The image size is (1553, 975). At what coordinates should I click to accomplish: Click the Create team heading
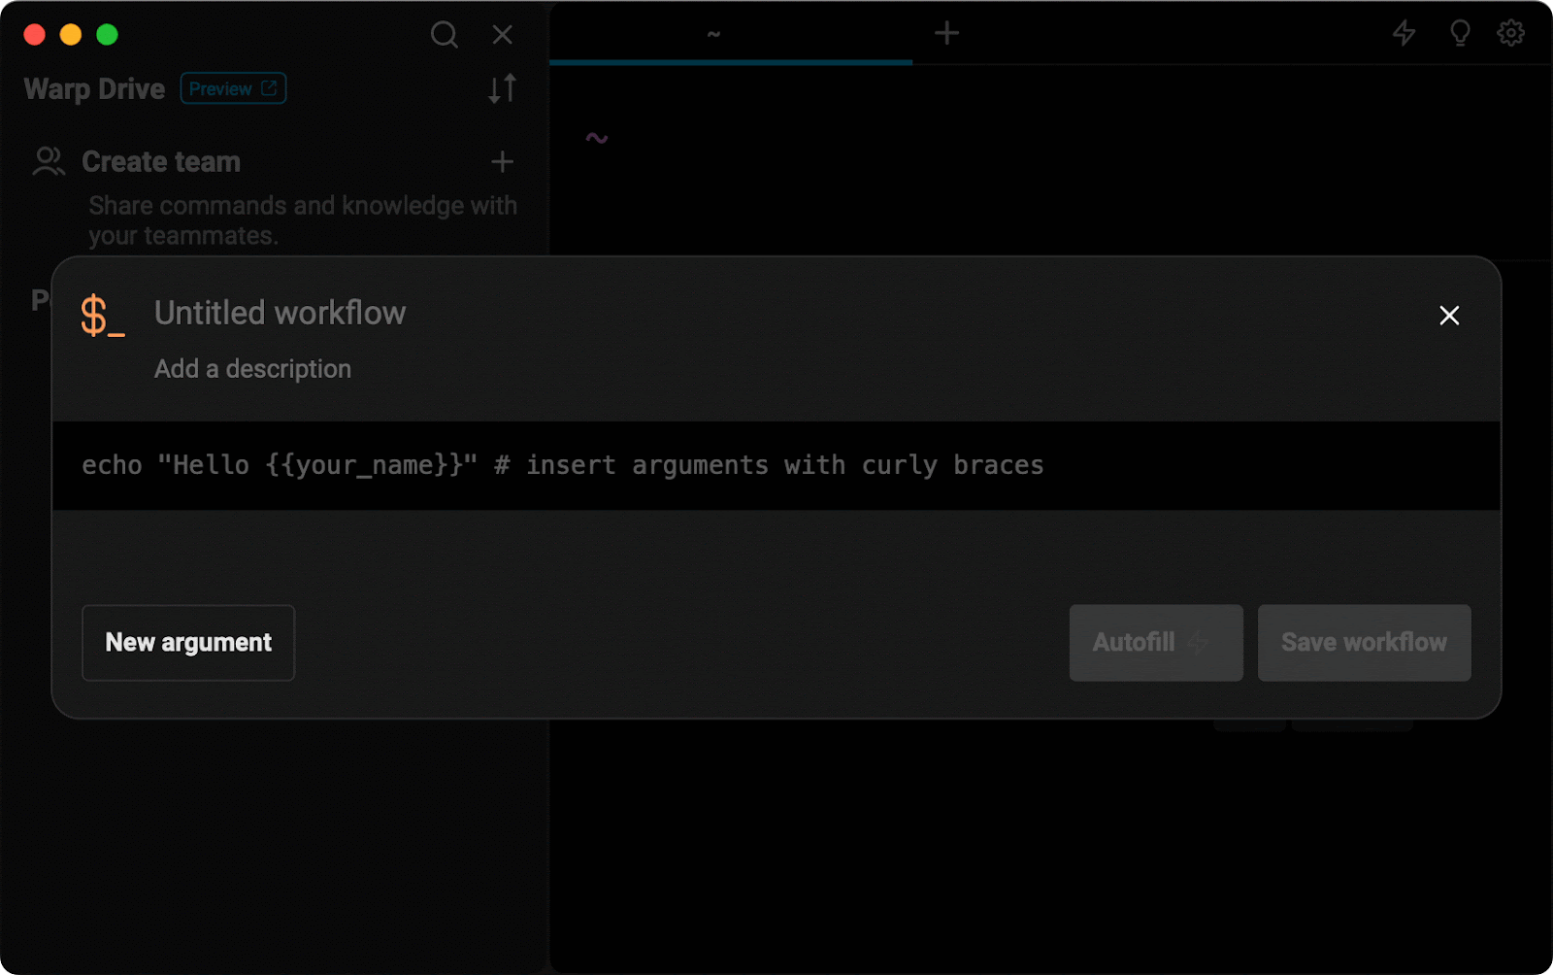tap(161, 161)
